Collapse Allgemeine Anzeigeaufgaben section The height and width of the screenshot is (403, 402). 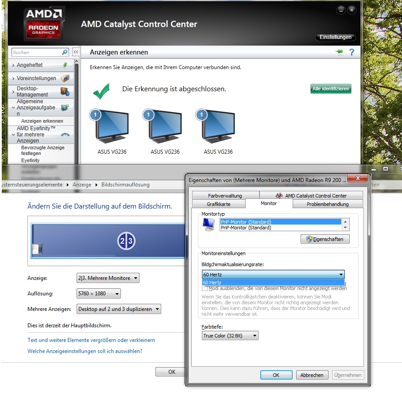coord(13,108)
